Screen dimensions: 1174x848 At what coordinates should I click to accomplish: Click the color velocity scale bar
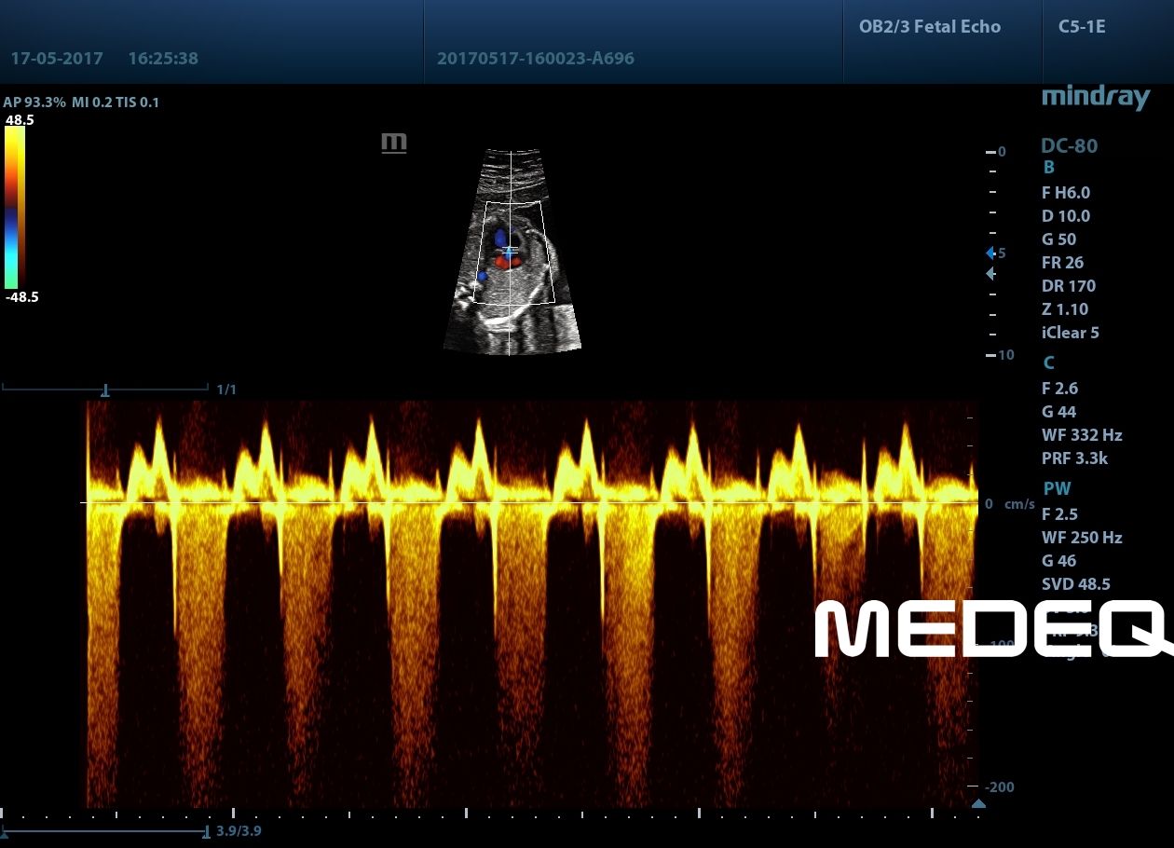tap(14, 207)
